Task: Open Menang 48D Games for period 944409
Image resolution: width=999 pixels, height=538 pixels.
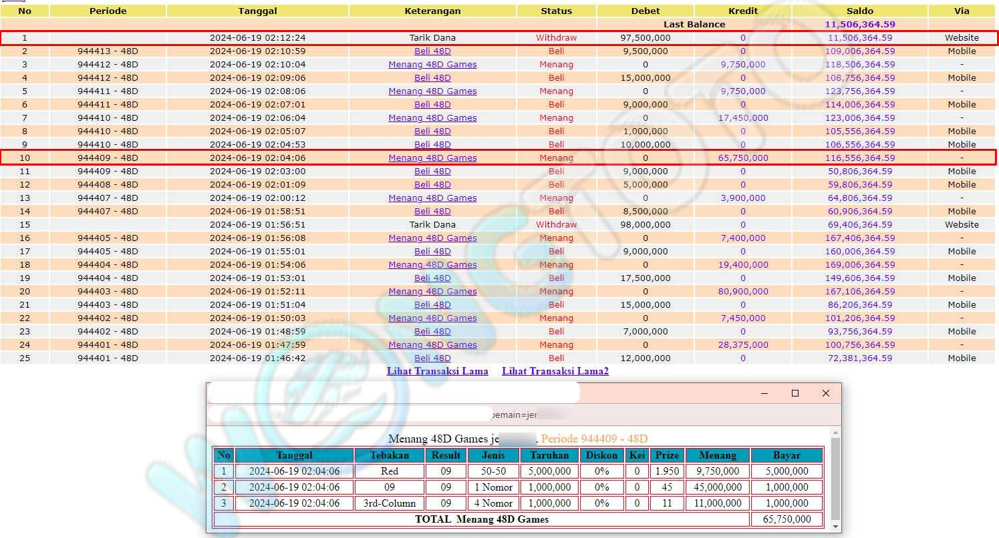Action: pos(432,158)
